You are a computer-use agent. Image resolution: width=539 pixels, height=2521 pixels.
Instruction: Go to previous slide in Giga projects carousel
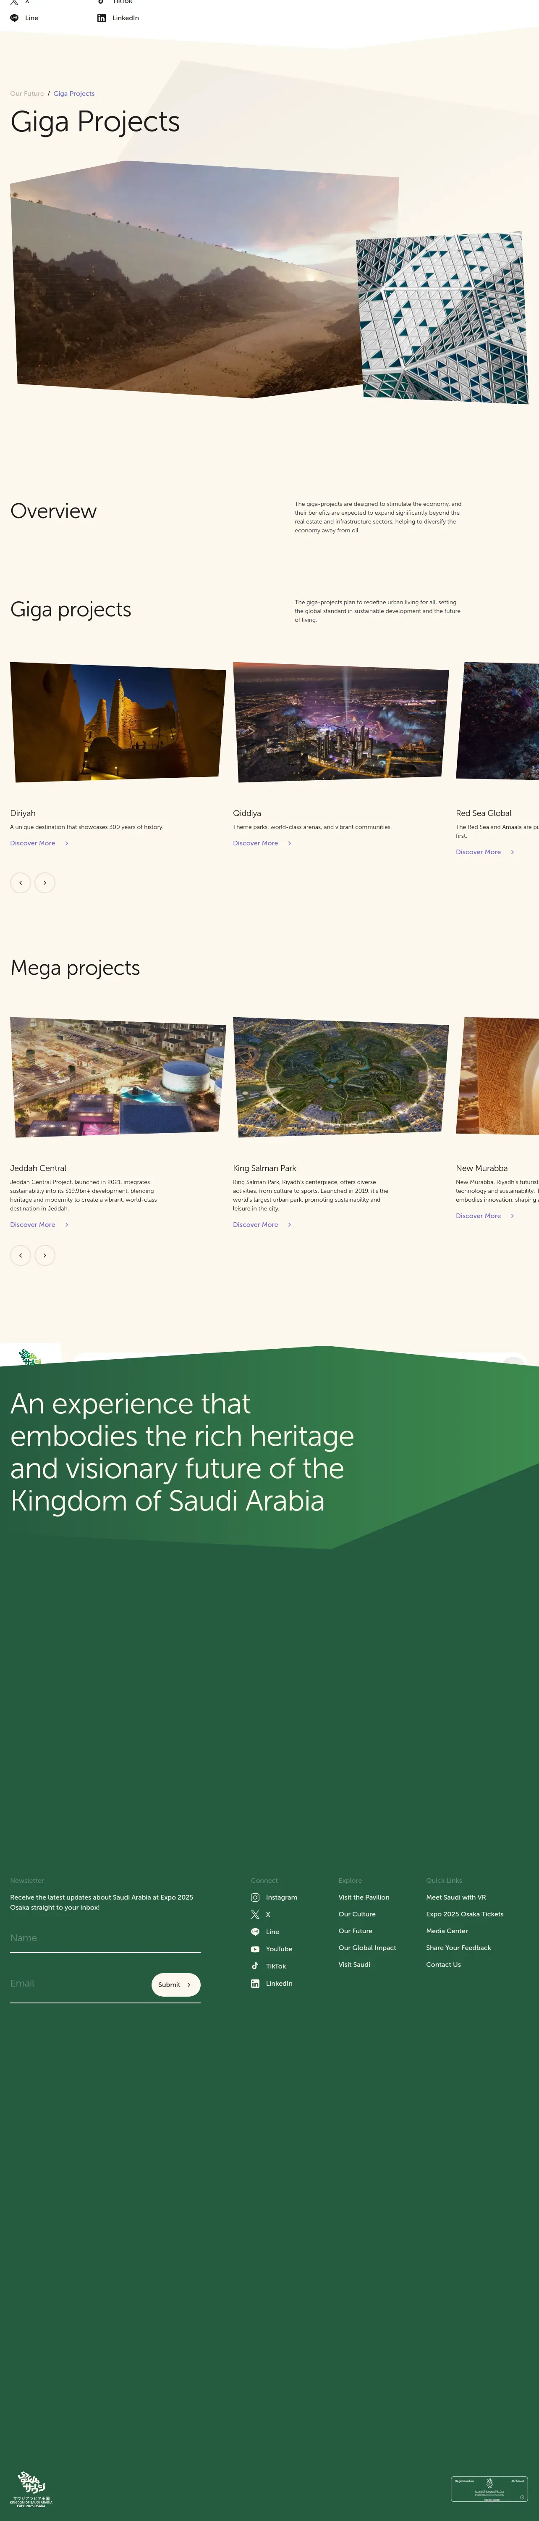pyautogui.click(x=21, y=883)
